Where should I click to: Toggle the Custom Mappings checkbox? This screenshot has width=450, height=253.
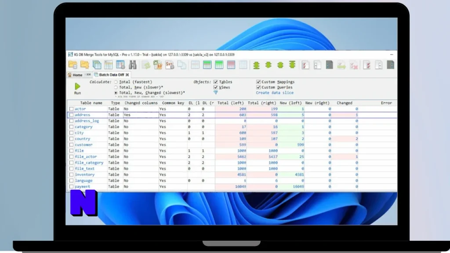[x=258, y=82]
